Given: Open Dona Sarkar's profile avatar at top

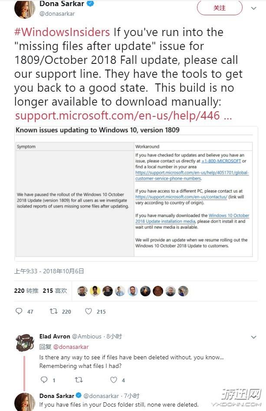Looking at the screenshot, I should 24,9.
